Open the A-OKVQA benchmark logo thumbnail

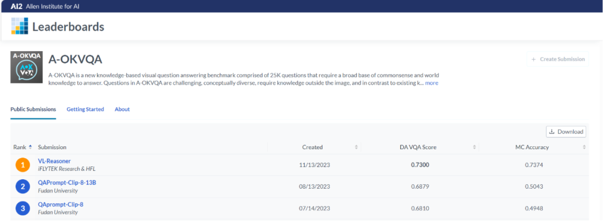(x=27, y=67)
